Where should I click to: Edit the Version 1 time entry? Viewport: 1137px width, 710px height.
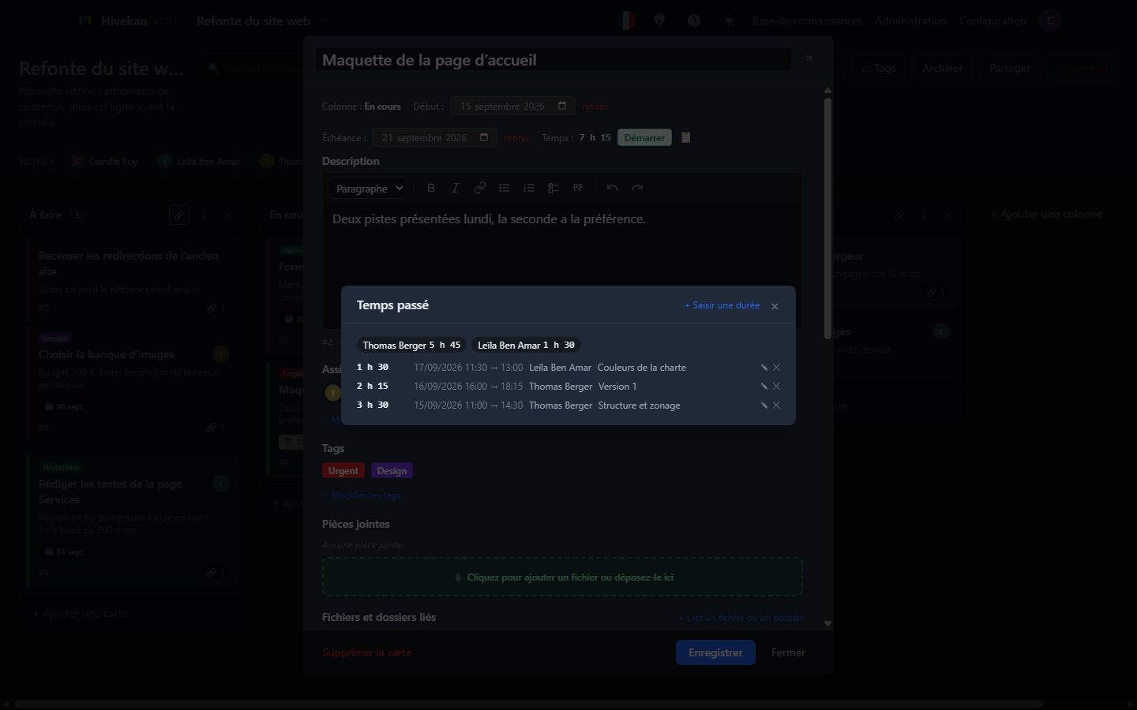pos(764,387)
